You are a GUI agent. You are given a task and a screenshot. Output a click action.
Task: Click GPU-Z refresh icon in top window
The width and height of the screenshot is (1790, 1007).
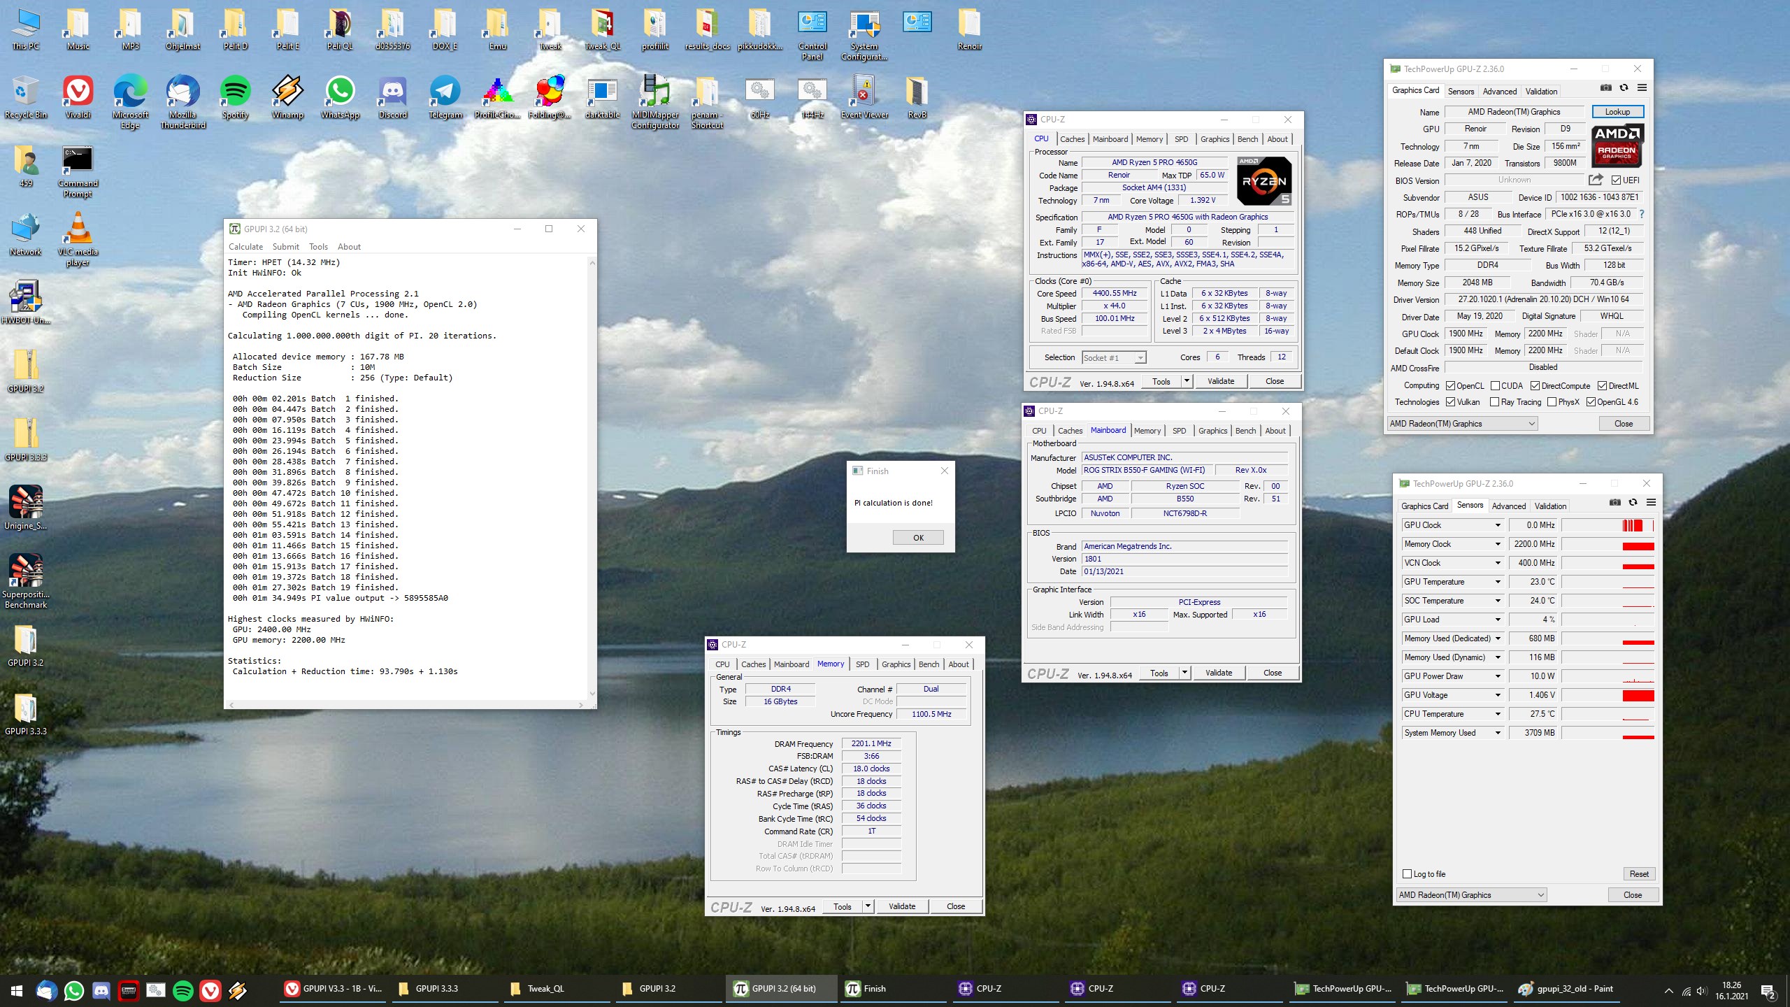1624,87
